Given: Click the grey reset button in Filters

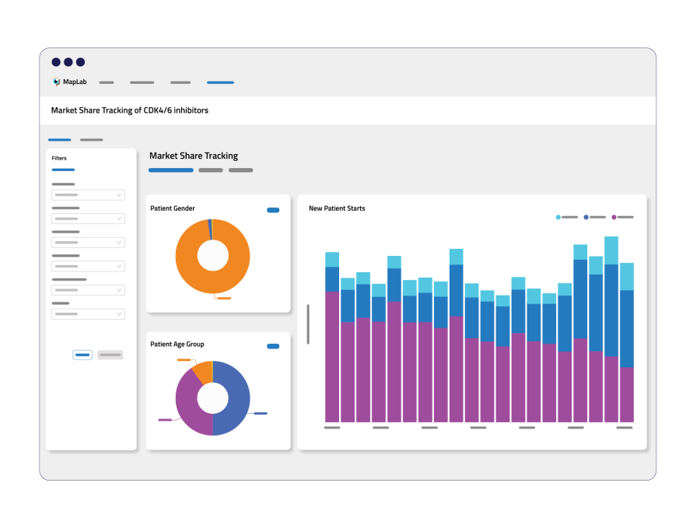Looking at the screenshot, I should (x=110, y=355).
